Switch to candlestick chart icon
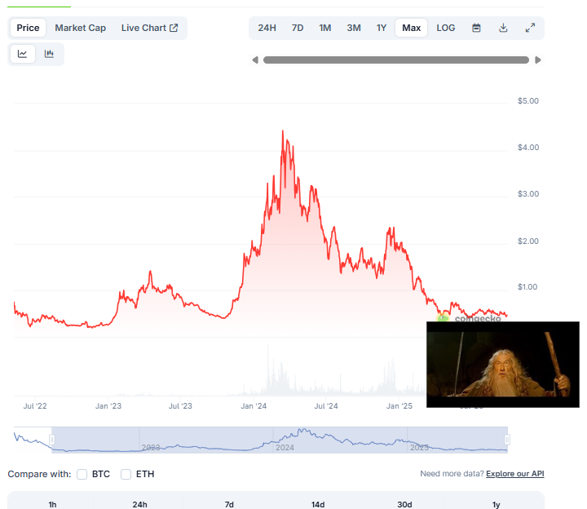Screen dimensions: 587x509 pyautogui.click(x=49, y=54)
